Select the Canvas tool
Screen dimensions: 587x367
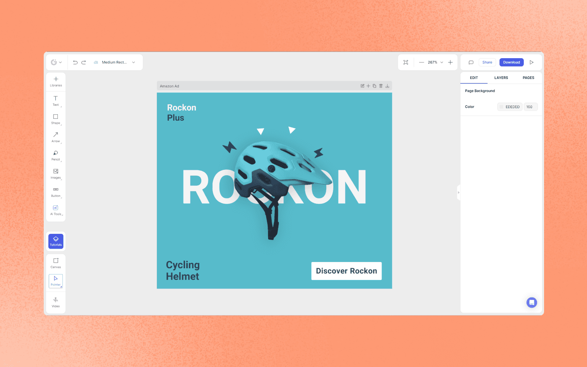[x=56, y=263]
